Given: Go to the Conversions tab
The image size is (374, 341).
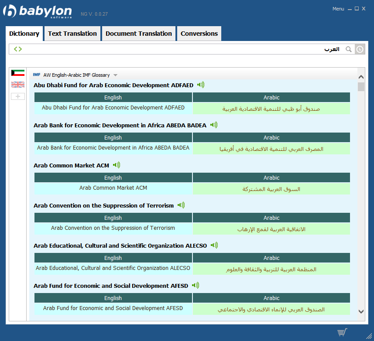Looking at the screenshot, I should coord(199,34).
